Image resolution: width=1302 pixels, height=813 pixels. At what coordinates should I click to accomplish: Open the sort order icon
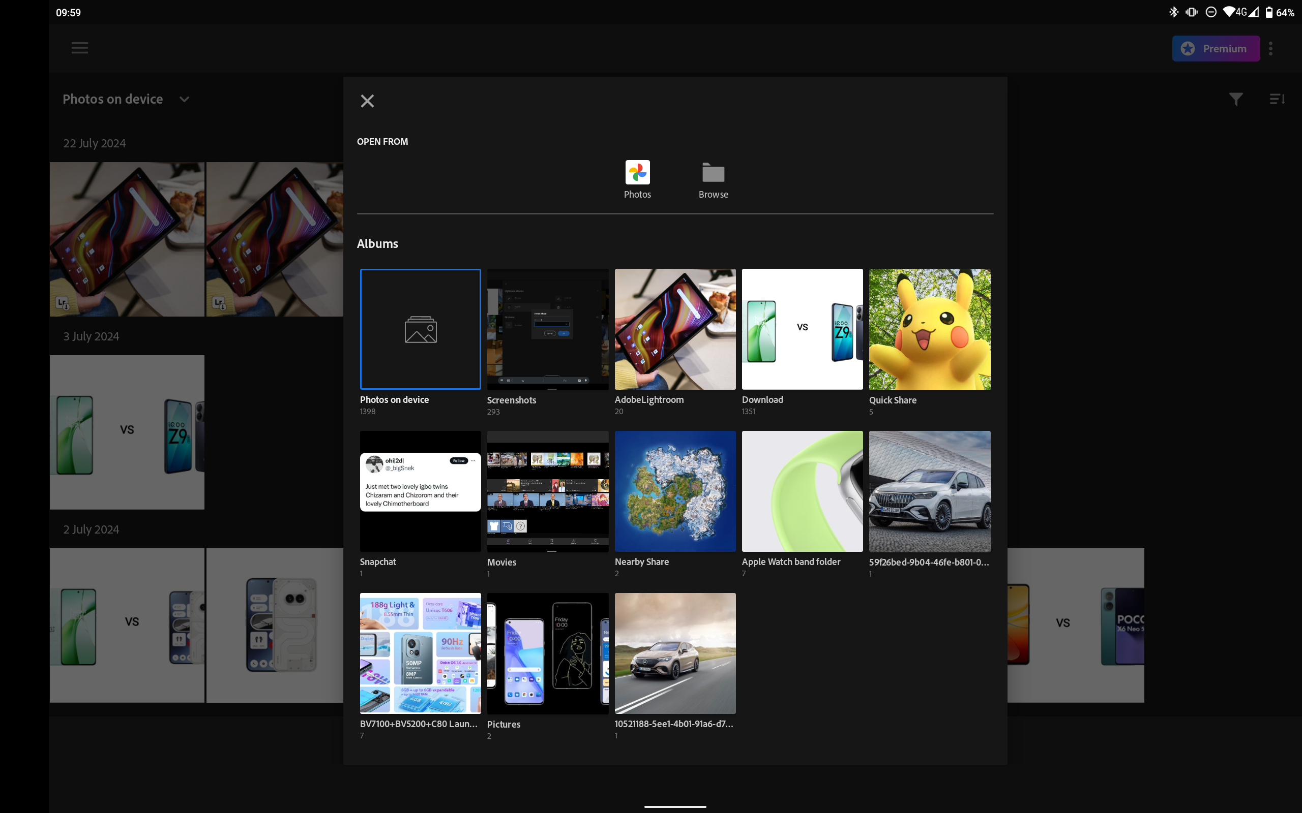coord(1277,99)
